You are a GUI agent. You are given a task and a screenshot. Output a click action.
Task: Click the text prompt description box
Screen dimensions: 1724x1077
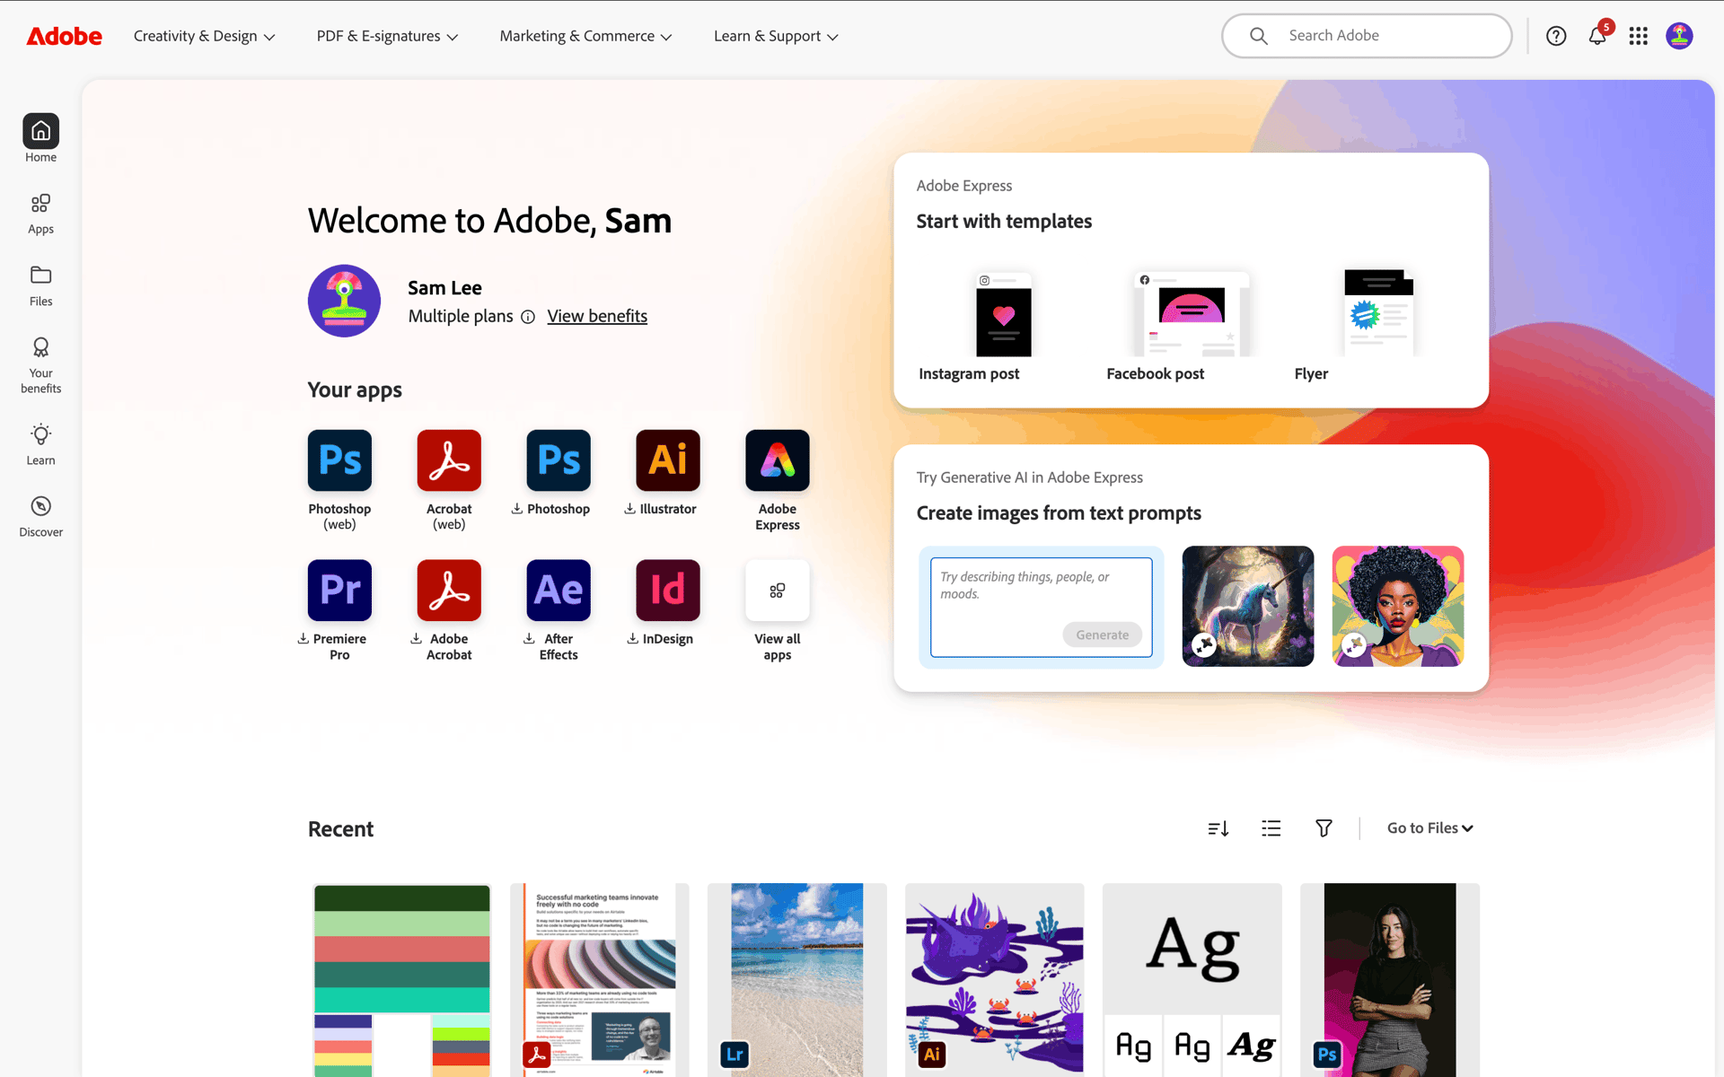1042,607
